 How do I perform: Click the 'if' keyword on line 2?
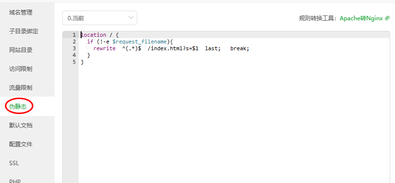[x=90, y=42]
